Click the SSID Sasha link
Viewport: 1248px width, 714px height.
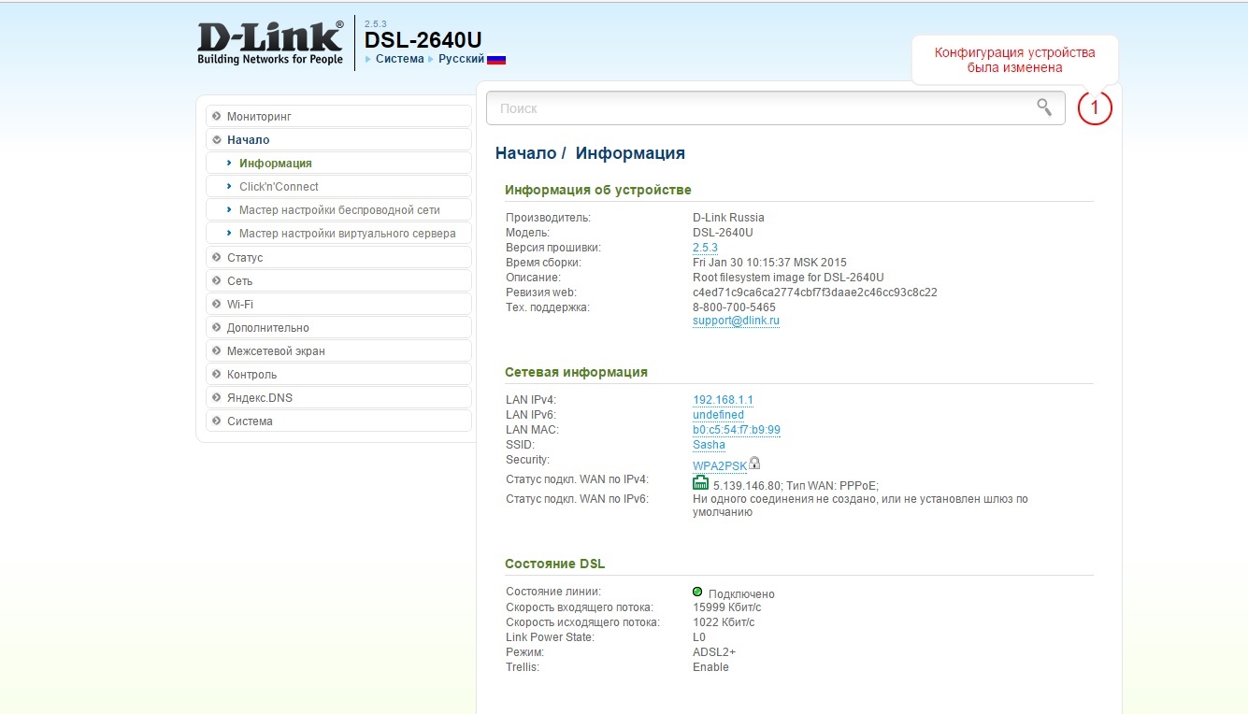tap(709, 445)
